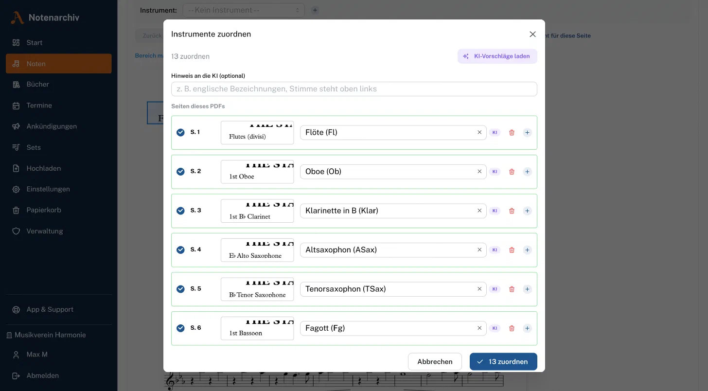Delete the S. 1 Flöte page row

tap(512, 132)
